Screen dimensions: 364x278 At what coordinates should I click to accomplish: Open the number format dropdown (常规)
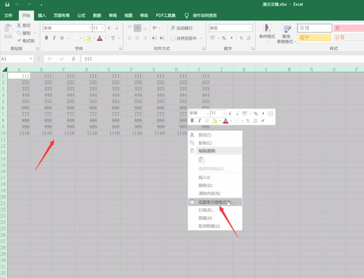(251, 28)
